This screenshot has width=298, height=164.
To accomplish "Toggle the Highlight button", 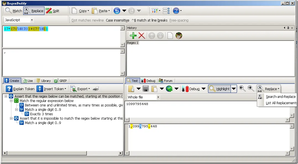I will point(219,89).
